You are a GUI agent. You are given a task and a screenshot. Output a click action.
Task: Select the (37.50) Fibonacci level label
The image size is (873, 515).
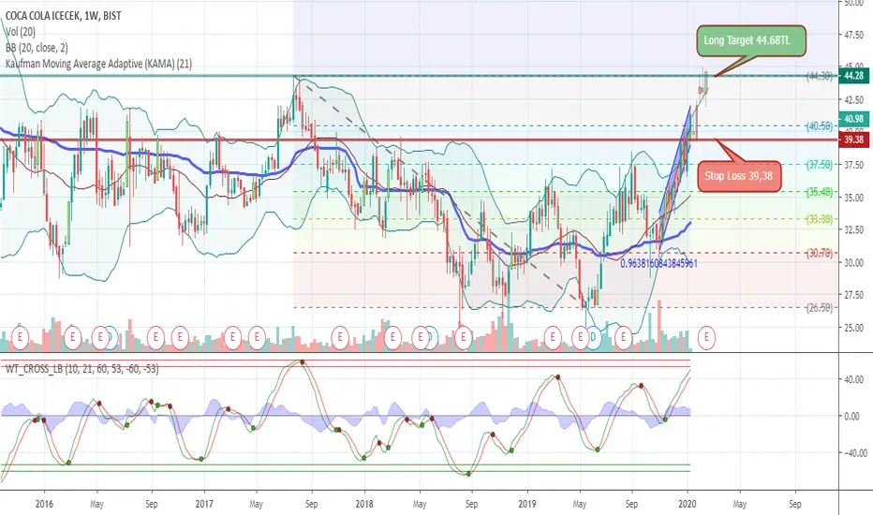pos(821,165)
